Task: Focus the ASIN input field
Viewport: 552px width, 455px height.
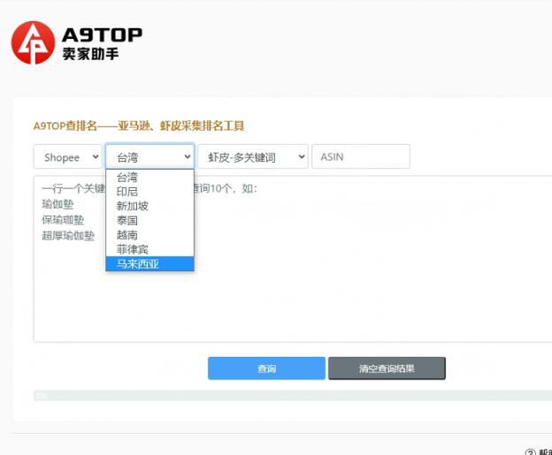Action: click(x=361, y=157)
